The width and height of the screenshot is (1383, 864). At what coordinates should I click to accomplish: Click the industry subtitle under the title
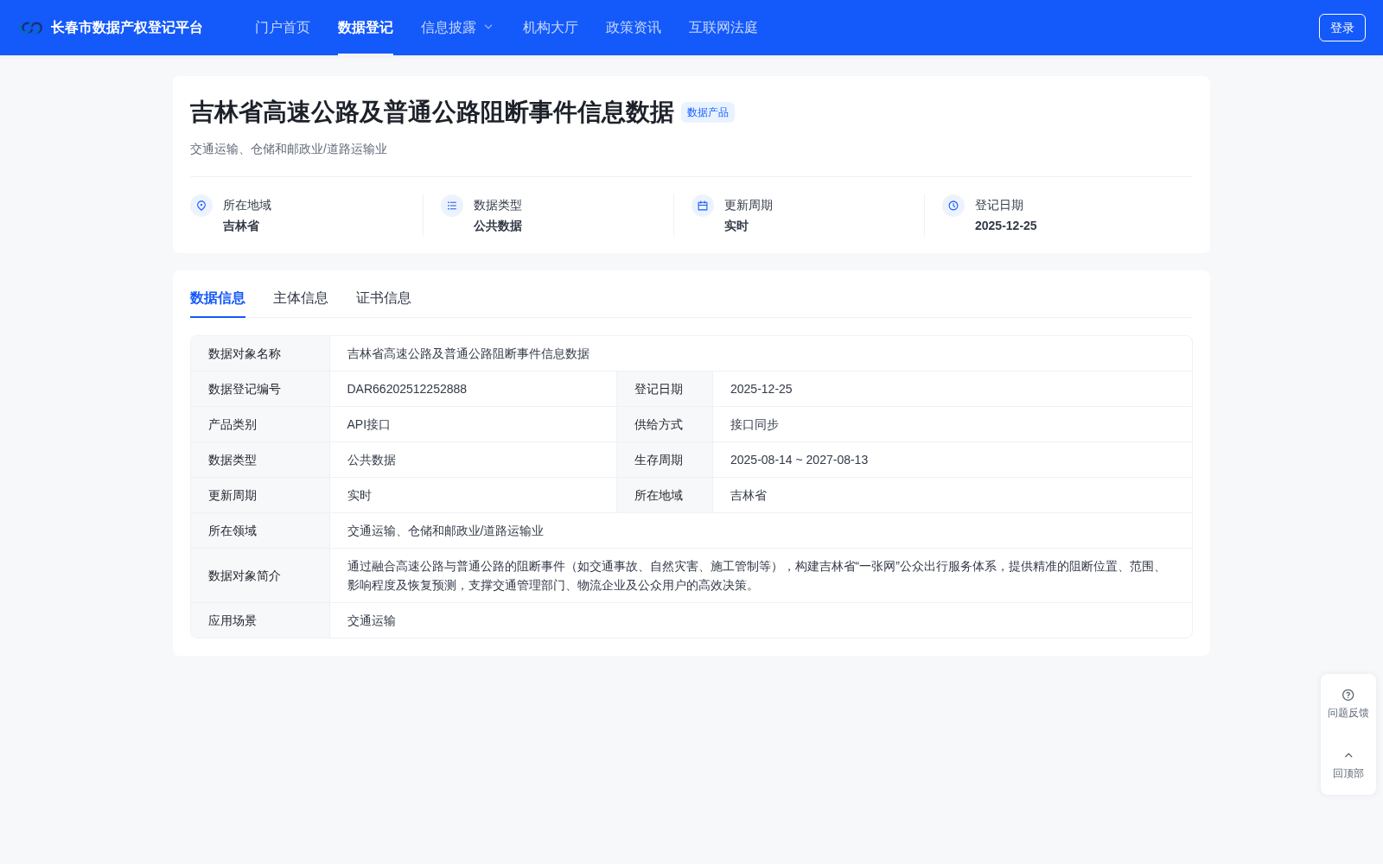pos(289,149)
